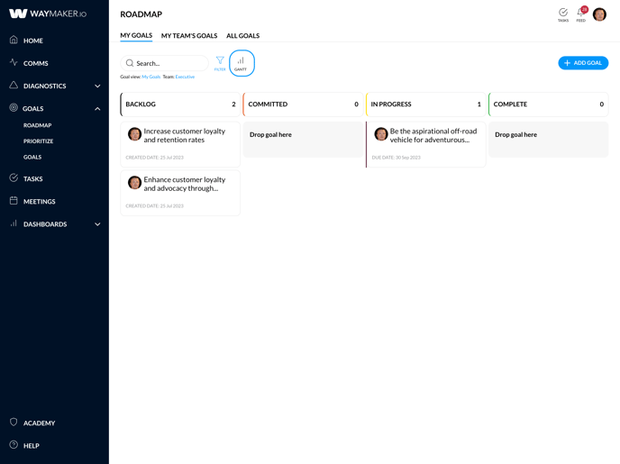Click the Backlog count 2
620x464 pixels.
coord(233,105)
